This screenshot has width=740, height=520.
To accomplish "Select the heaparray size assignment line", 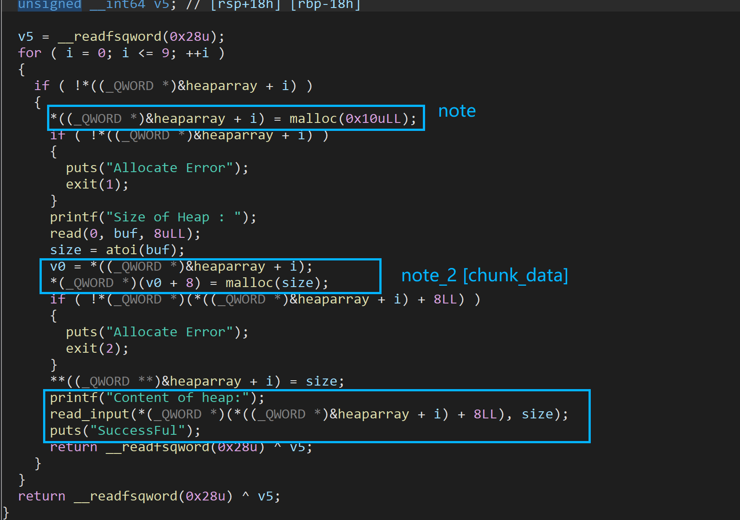I will [197, 381].
